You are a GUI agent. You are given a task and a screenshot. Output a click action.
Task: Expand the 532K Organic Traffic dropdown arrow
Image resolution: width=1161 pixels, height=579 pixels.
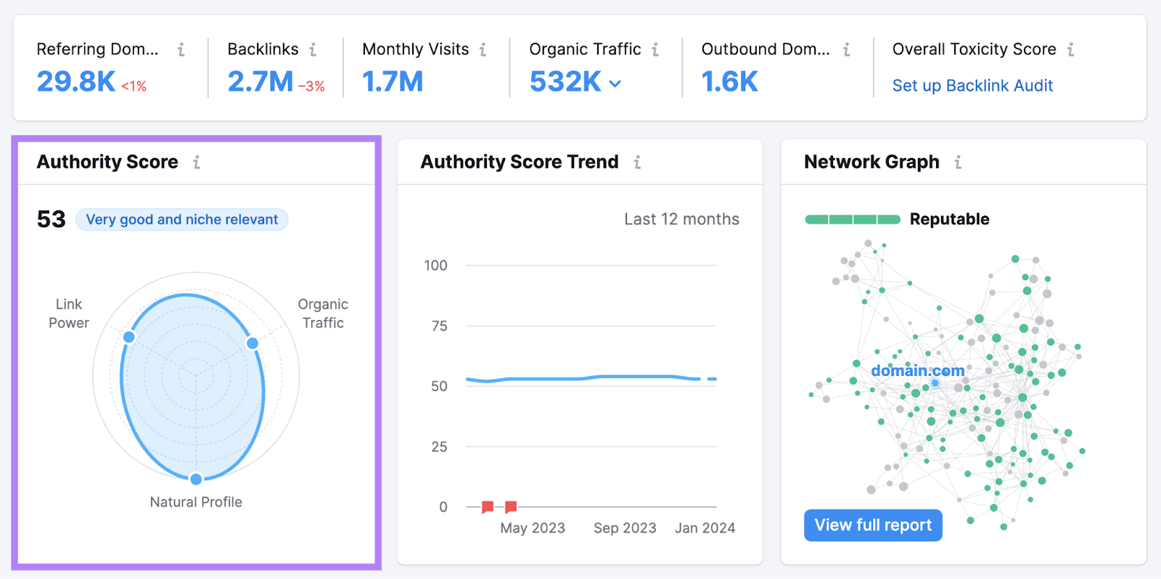615,83
